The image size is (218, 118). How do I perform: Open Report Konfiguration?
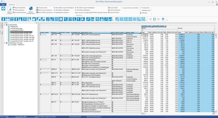click(31, 10)
